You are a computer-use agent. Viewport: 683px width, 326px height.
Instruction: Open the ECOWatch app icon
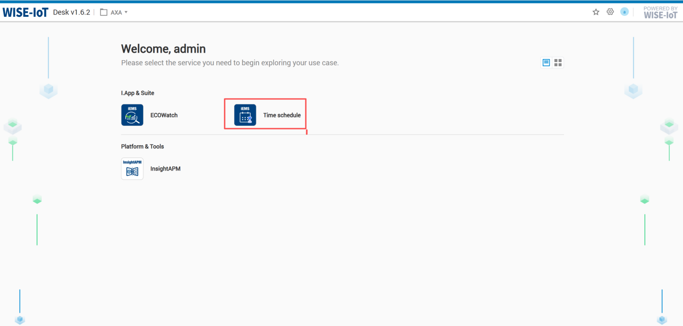click(x=132, y=115)
